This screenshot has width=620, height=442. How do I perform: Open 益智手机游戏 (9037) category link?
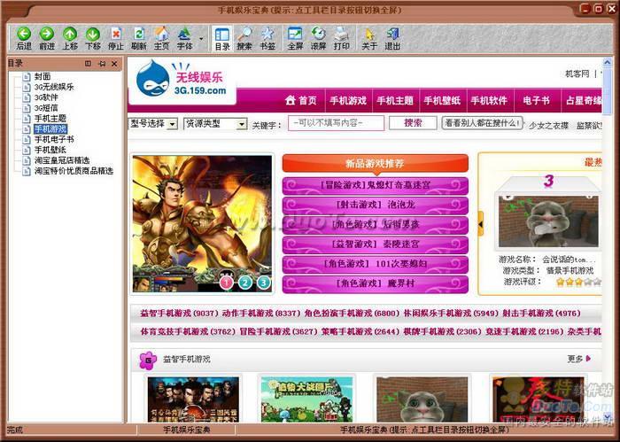click(180, 314)
